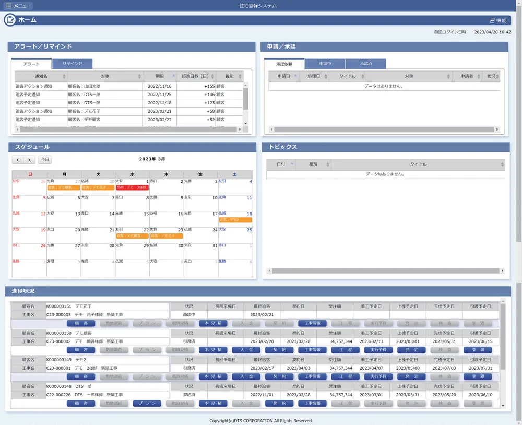Jump to 今日 in the schedule
Image resolution: width=522 pixels, height=425 pixels.
coord(45,160)
